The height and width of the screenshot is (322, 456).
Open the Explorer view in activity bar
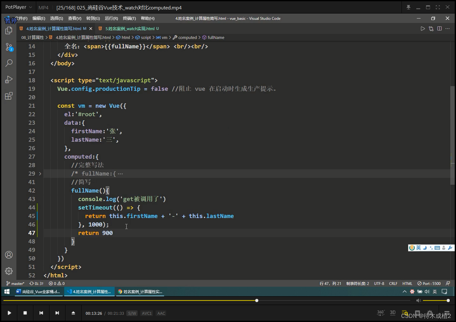(x=9, y=30)
